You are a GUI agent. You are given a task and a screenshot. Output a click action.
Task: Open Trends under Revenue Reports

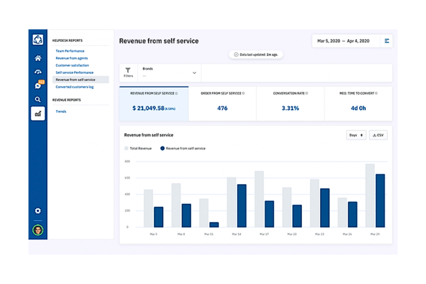click(x=61, y=111)
